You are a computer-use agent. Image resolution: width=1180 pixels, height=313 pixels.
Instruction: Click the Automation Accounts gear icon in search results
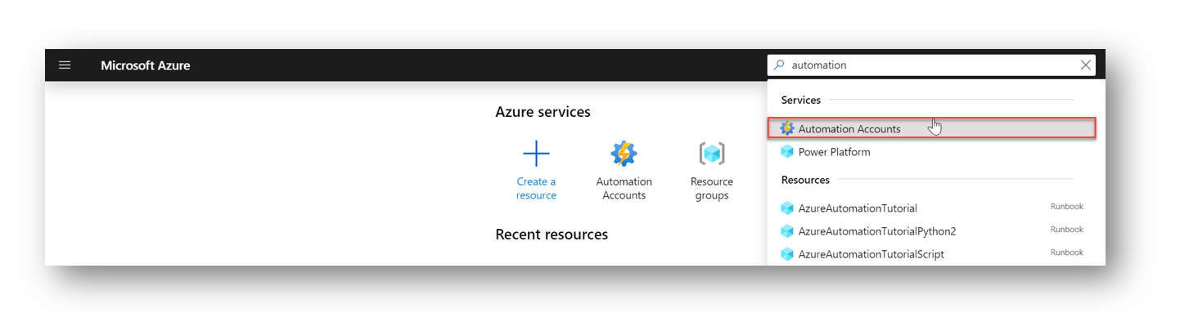click(x=787, y=129)
